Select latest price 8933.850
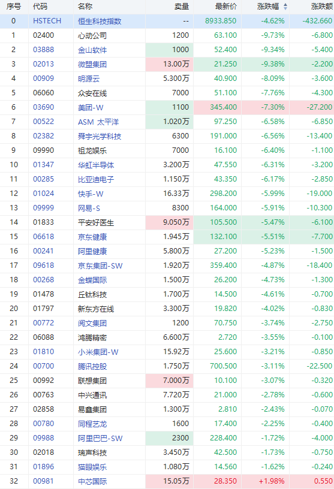334x489 pixels. (221, 21)
